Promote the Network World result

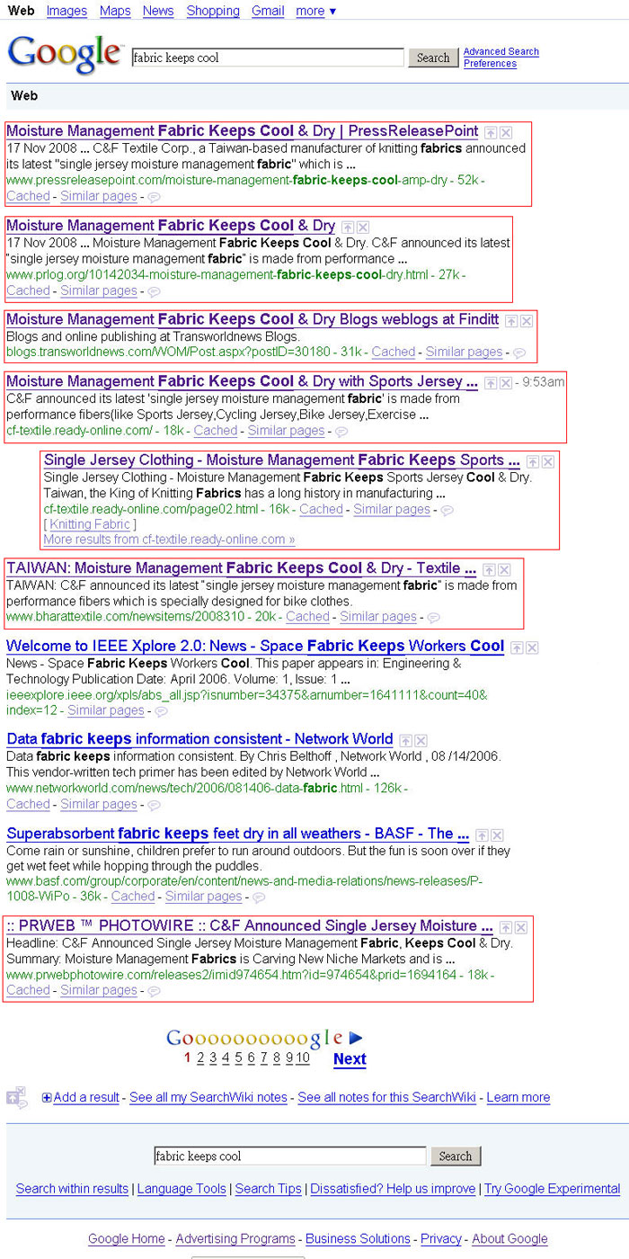pos(406,741)
